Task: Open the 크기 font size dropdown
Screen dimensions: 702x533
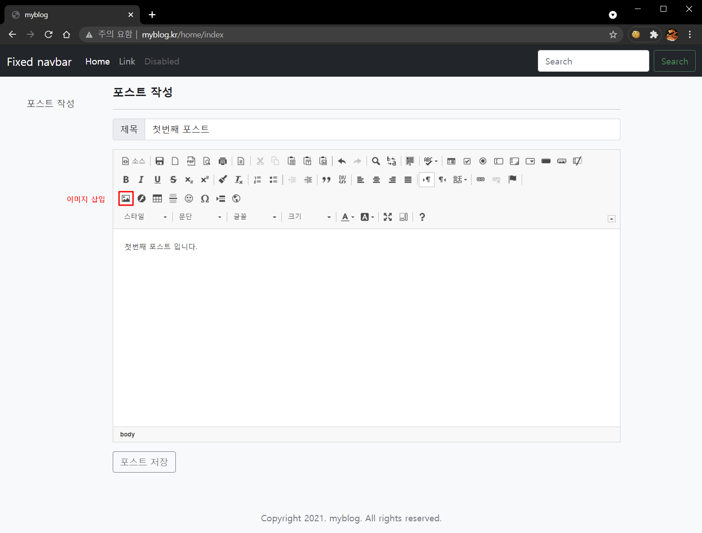Action: [309, 217]
